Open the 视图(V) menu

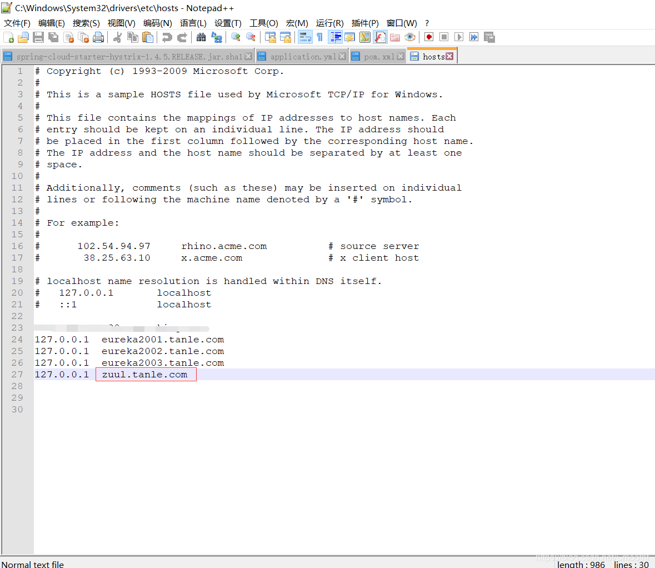[x=122, y=23]
